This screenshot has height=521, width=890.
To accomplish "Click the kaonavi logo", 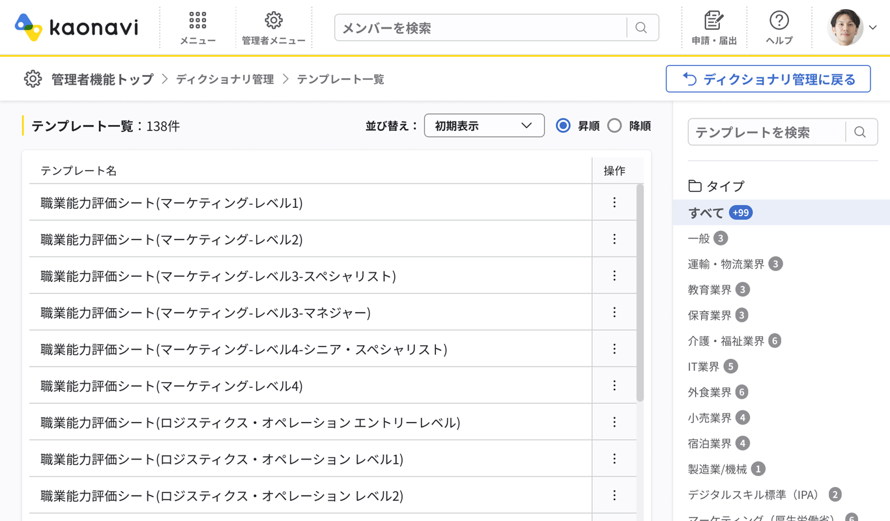I will tap(76, 27).
